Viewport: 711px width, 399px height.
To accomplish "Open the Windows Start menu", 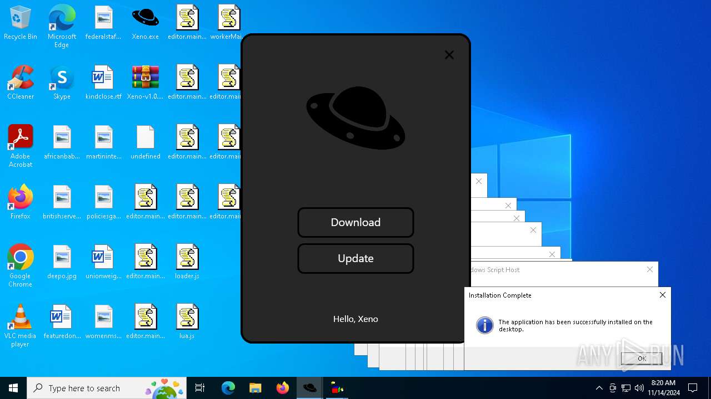I will 13,388.
